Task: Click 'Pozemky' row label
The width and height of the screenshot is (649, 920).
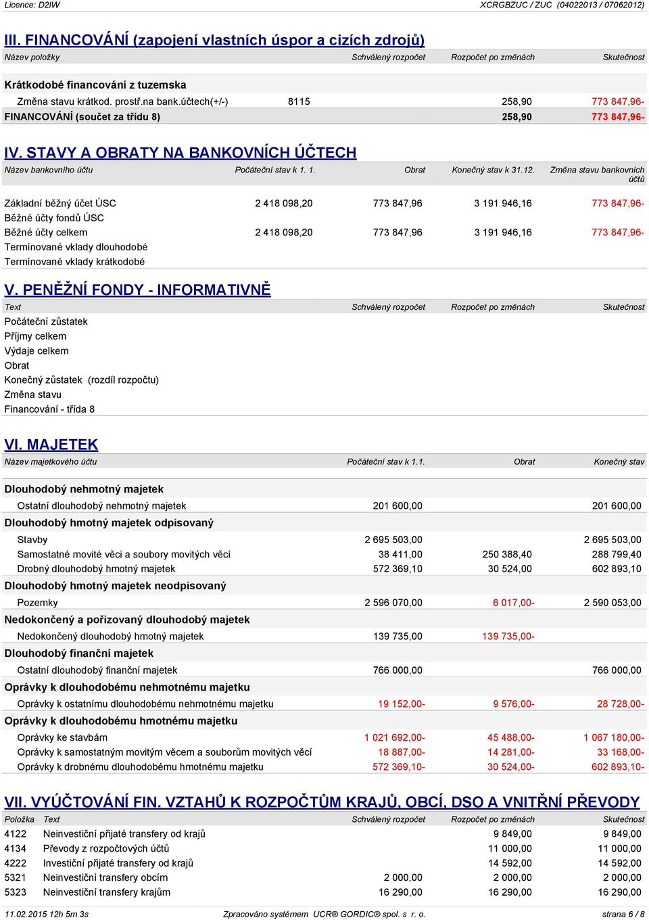Action: pyautogui.click(x=37, y=603)
